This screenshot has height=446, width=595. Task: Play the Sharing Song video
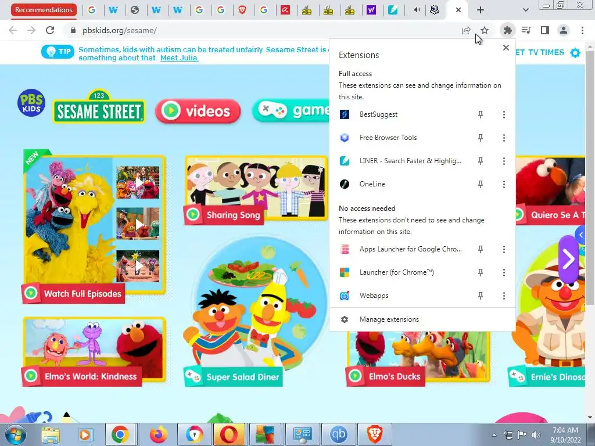click(256, 190)
